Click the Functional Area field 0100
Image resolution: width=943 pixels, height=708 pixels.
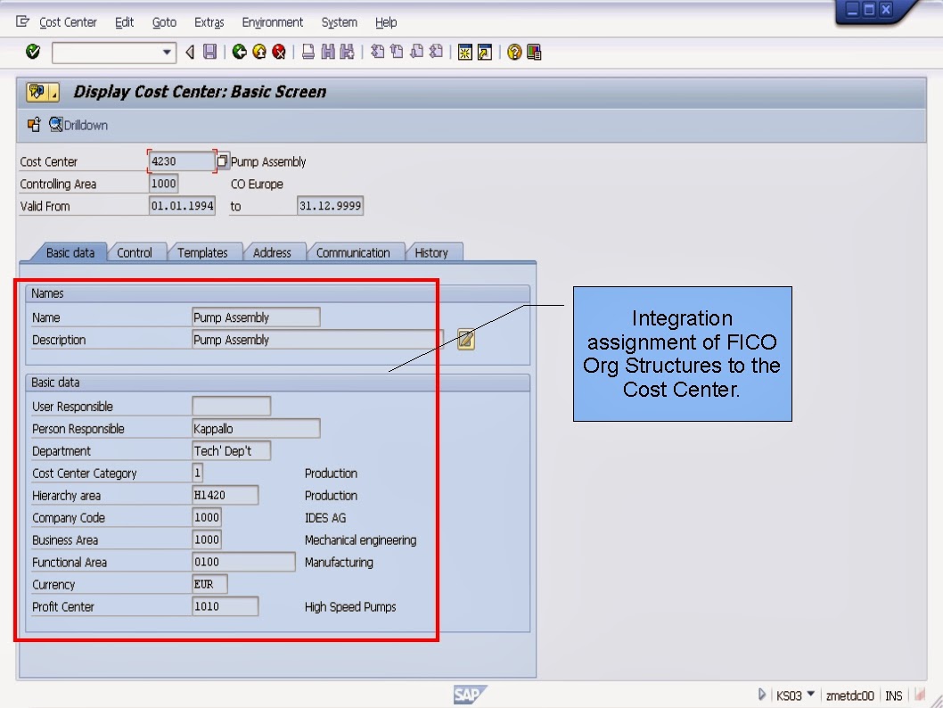point(243,562)
